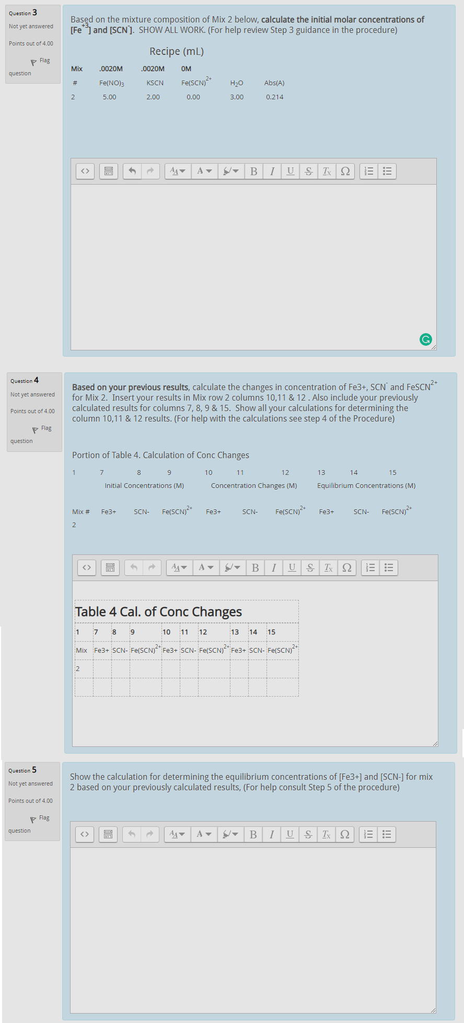464x1023 pixels.
Task: Toggle HTML source view in Question 3 editor
Action: (85, 171)
